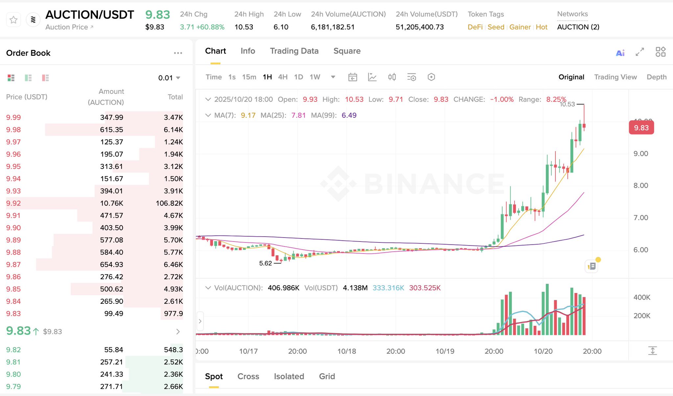Star AUCTION/USDT as a favorite
673x396 pixels.
13,20
